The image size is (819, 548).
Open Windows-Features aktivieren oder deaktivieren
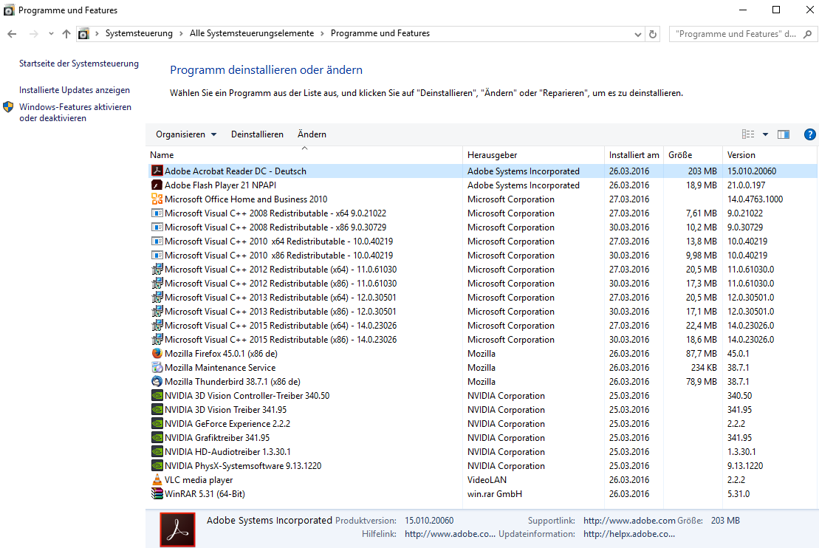click(75, 112)
